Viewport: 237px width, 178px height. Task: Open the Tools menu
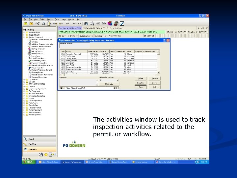57,19
